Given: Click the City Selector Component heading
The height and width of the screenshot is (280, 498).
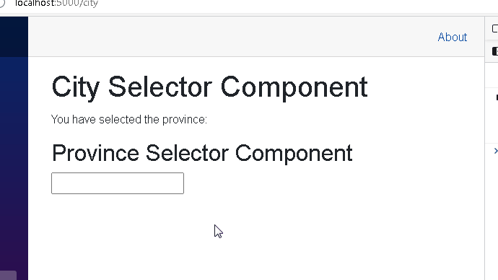Looking at the screenshot, I should 209,87.
